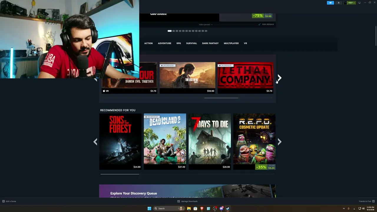Click the wishlist carousel scroll indicator
This screenshot has width=377, height=212.
pyautogui.click(x=221, y=98)
